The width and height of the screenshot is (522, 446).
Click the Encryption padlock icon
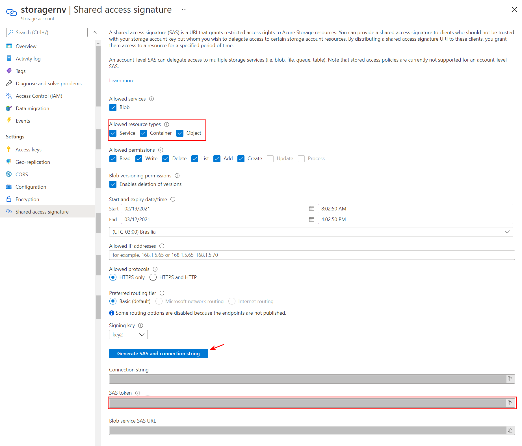point(9,199)
